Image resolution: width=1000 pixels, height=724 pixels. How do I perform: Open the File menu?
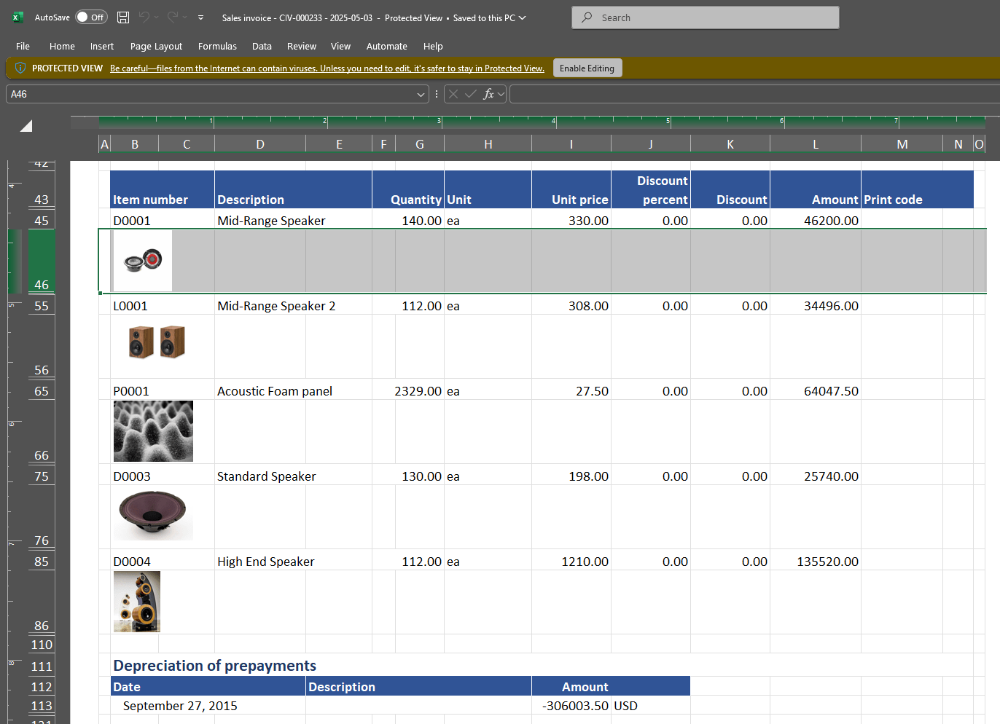[x=23, y=46]
